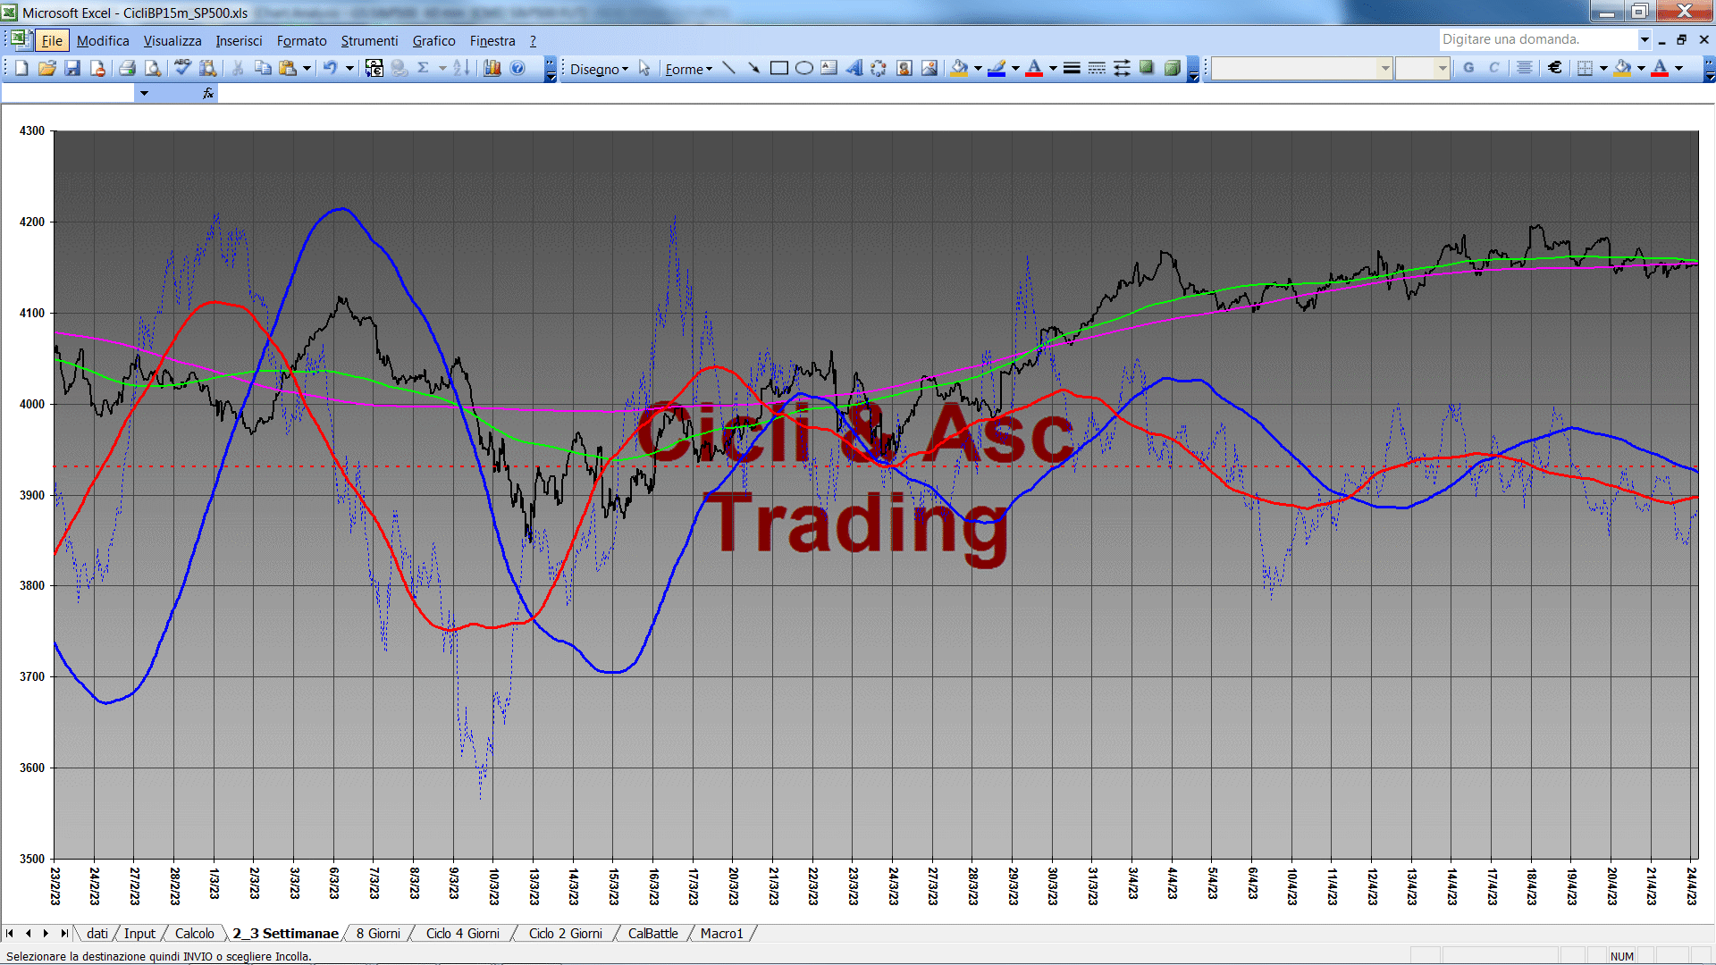Open the Disegno drawing menu
This screenshot has height=965, width=1716.
pos(599,69)
